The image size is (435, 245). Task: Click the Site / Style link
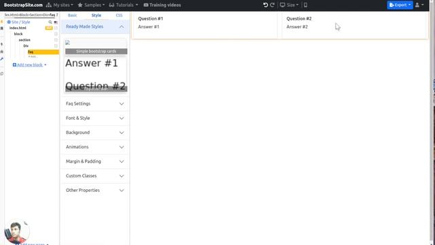tap(21, 22)
